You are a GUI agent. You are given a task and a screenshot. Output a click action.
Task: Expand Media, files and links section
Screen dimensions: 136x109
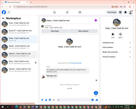[x=117, y=52]
